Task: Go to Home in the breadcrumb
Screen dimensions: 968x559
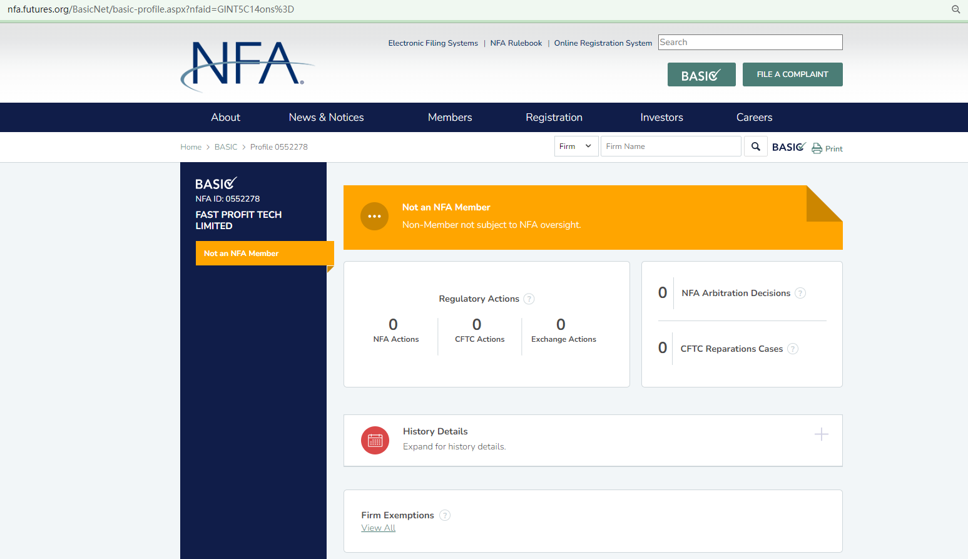Action: pyautogui.click(x=191, y=147)
